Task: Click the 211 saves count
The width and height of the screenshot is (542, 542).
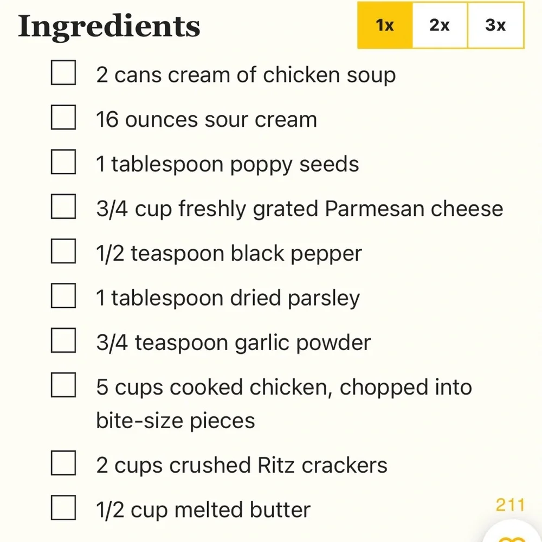Action: [x=510, y=505]
